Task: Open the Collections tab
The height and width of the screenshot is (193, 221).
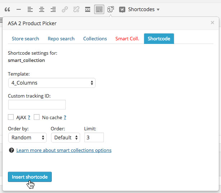Action: (x=95, y=39)
